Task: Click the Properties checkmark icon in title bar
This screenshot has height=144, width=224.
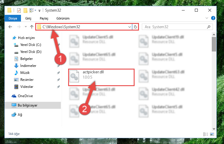Action: [19, 10]
